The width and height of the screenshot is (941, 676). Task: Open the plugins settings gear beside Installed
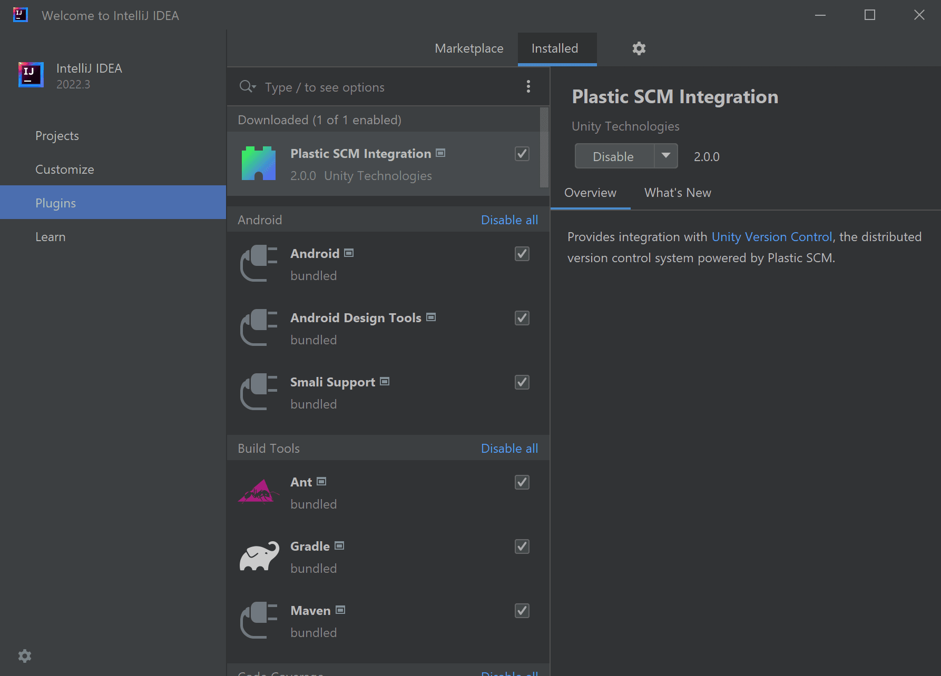coord(639,48)
